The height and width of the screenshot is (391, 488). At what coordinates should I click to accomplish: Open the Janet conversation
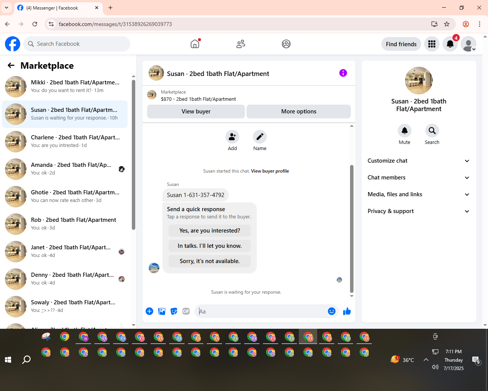point(65,252)
